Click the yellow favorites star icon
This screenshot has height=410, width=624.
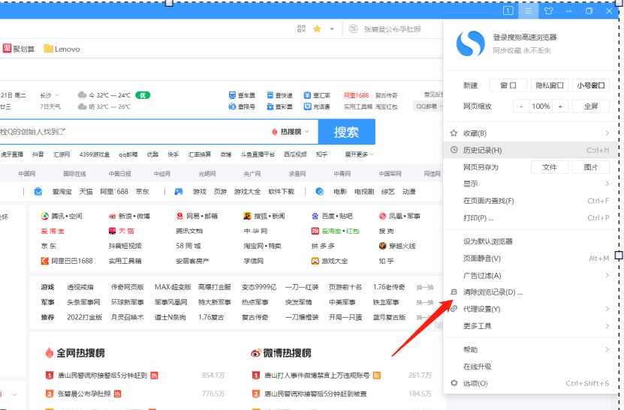(317, 28)
